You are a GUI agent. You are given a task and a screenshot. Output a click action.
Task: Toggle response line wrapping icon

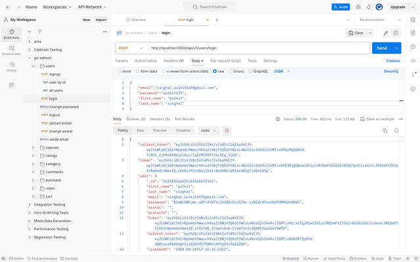(226, 130)
